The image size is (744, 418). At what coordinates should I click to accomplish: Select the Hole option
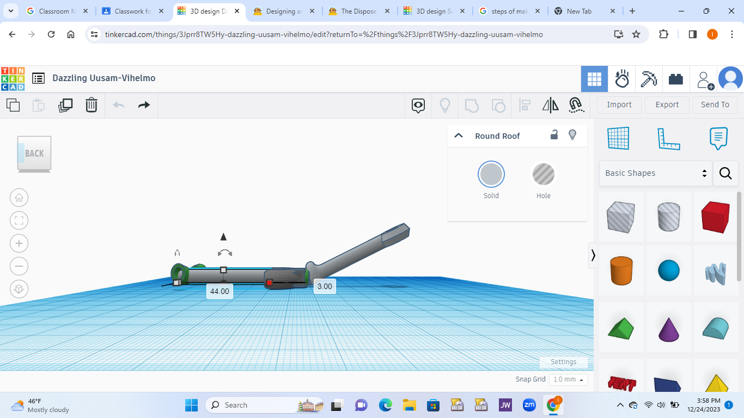(544, 175)
